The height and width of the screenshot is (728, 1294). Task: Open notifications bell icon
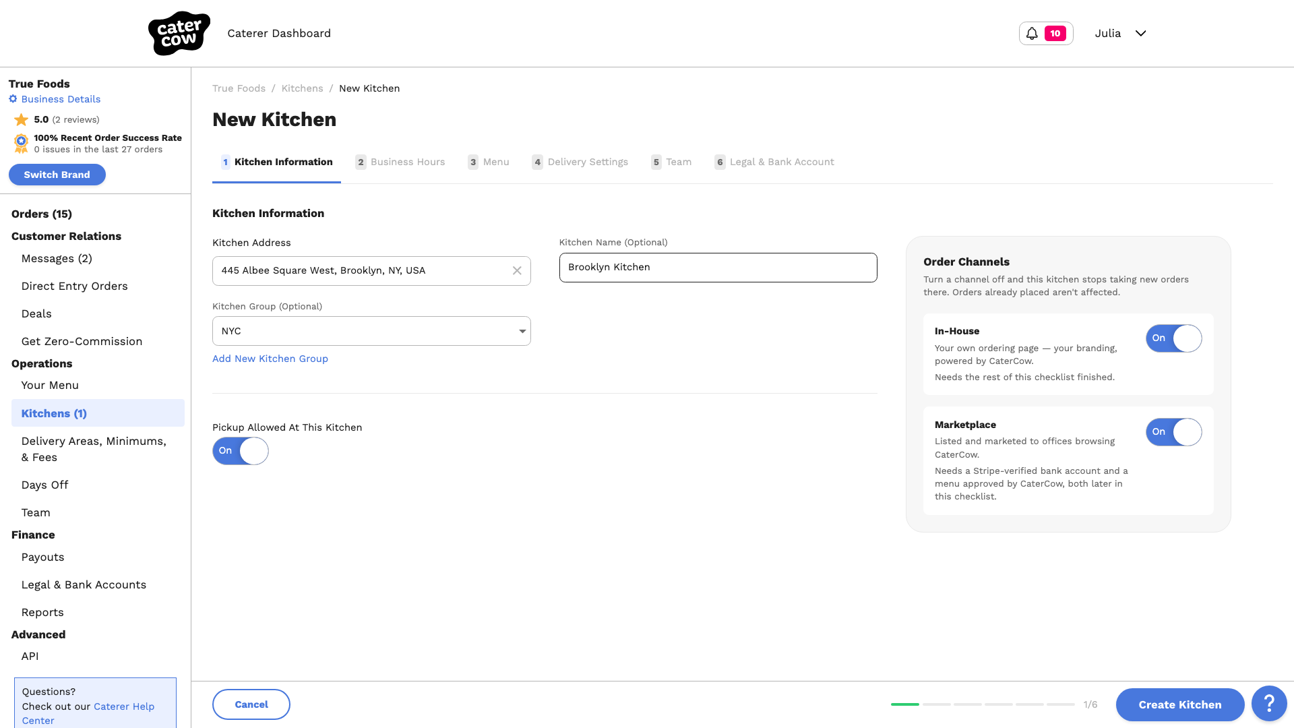click(1032, 33)
